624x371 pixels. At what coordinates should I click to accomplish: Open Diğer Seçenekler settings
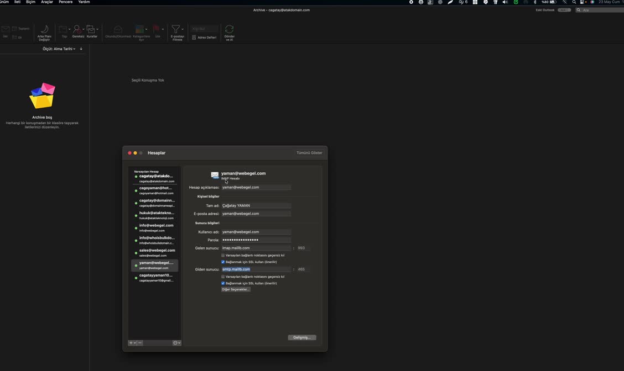click(236, 289)
